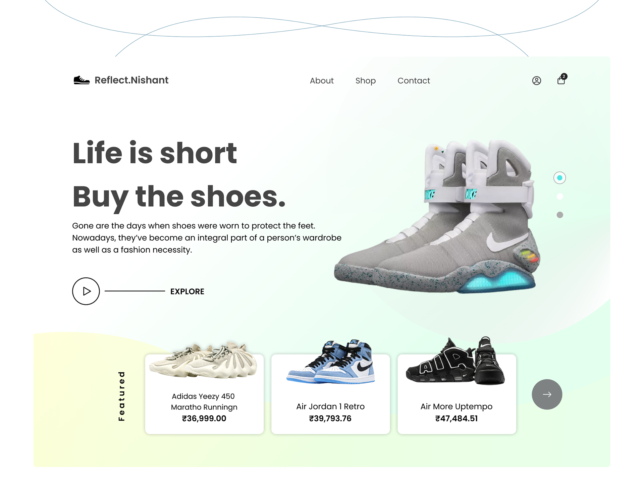Select the first teal carousel dot
The image size is (644, 483).
tap(559, 178)
